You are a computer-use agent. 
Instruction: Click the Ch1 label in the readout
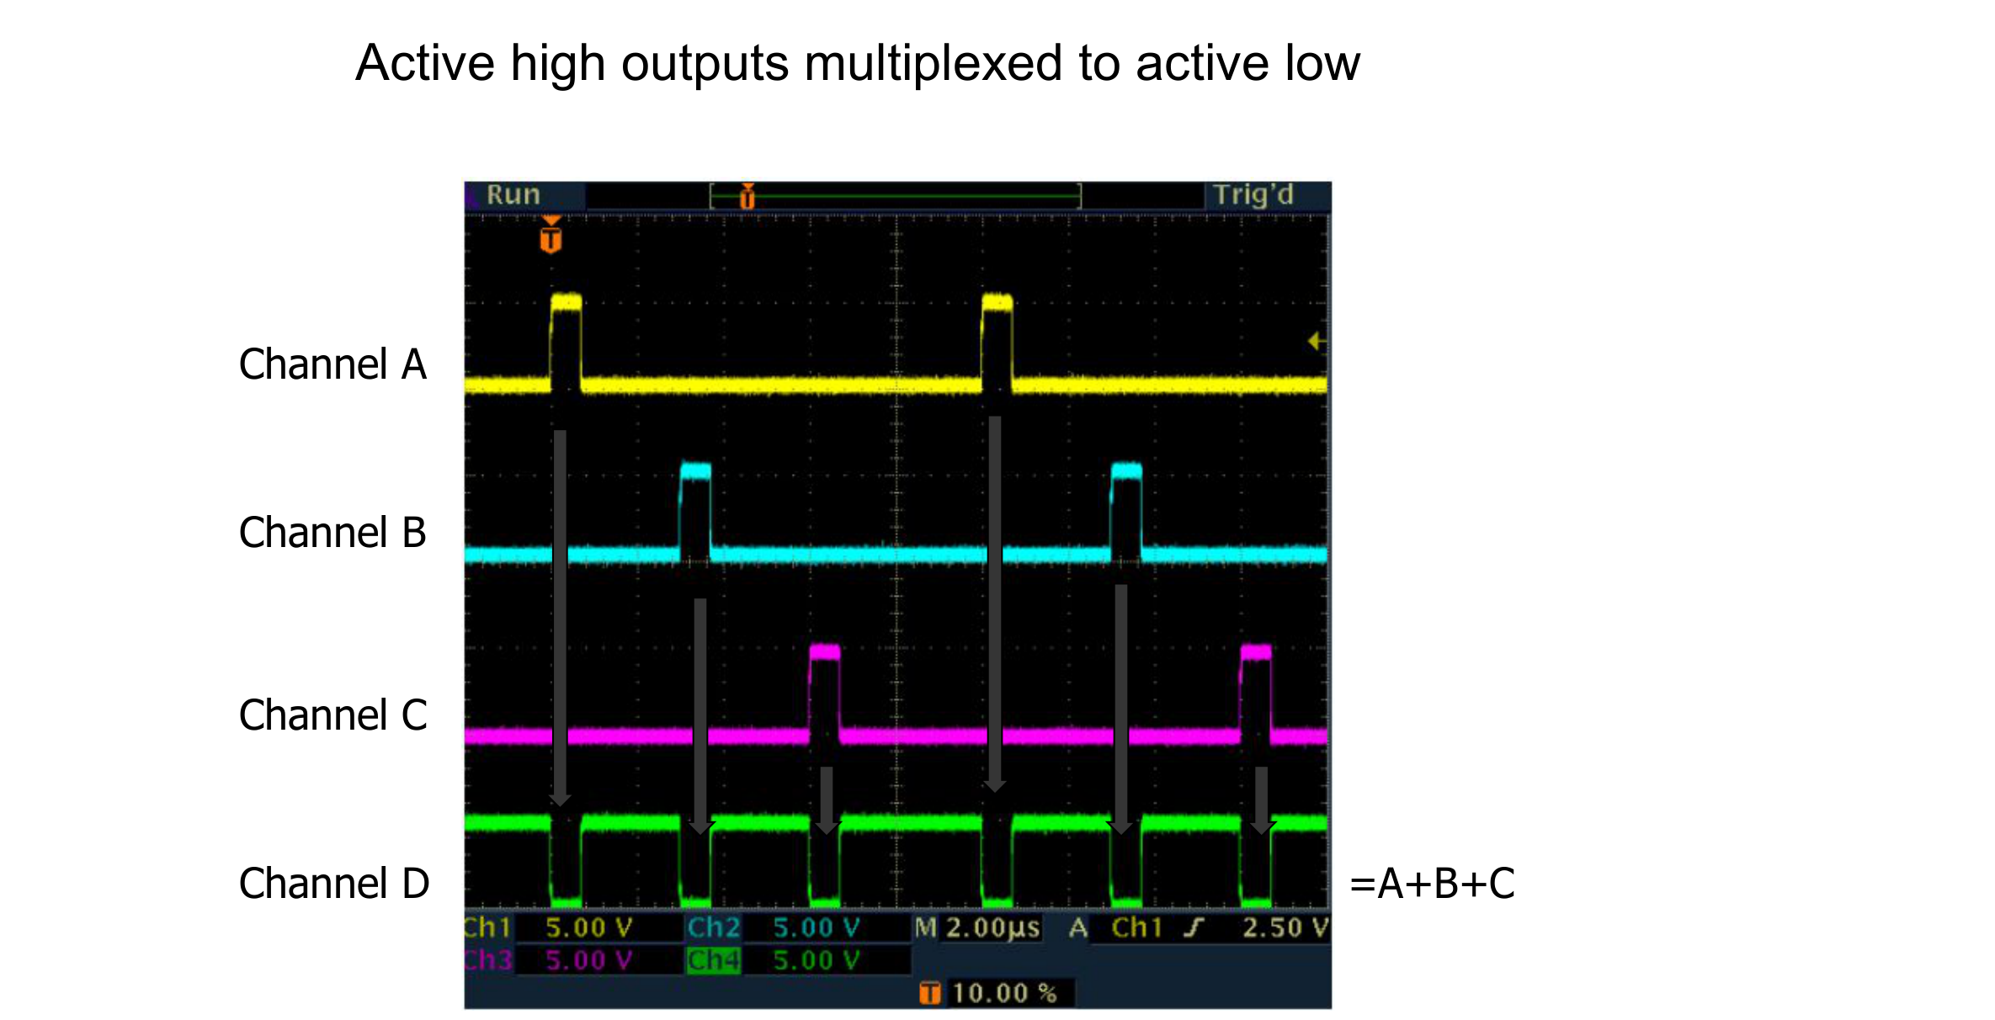coord(487,927)
